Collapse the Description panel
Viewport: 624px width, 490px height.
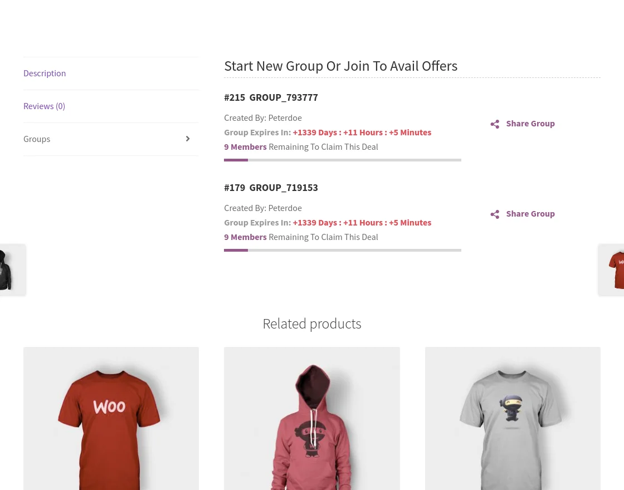click(x=45, y=73)
